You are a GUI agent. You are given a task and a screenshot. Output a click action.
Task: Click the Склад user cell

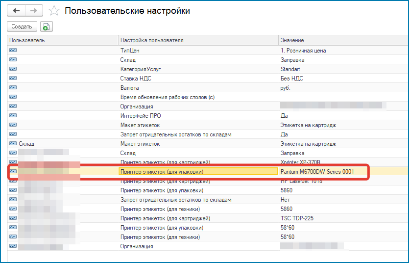26,144
